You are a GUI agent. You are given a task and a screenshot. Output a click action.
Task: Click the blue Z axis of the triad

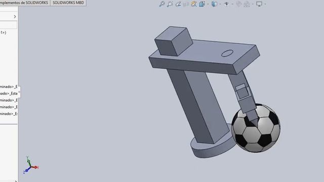(26, 170)
